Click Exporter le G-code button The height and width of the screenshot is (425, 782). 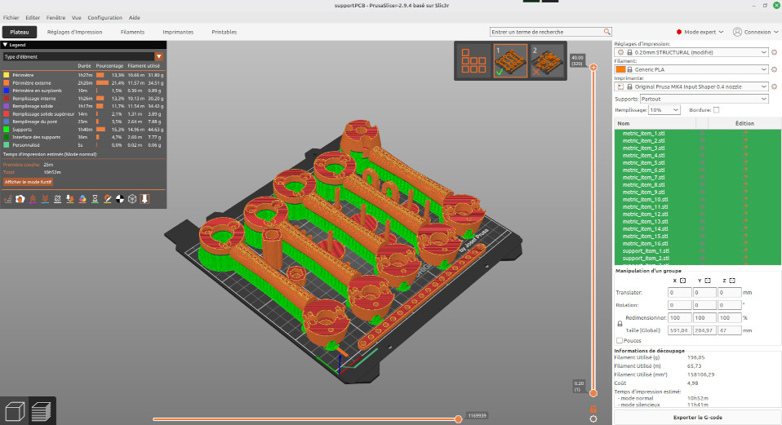tap(698, 418)
